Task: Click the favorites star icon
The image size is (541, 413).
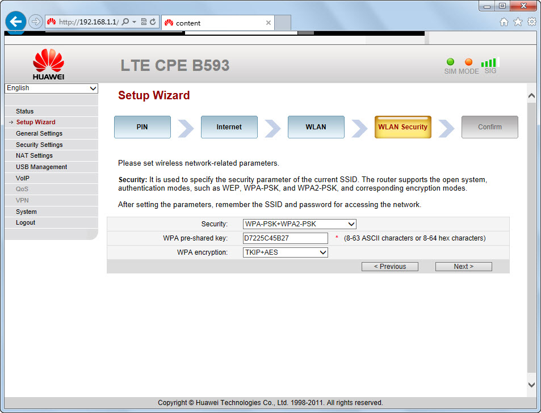Action: click(518, 22)
